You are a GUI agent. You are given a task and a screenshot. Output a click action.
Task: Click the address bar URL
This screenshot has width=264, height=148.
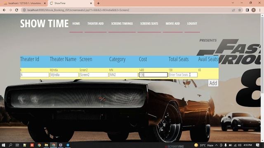78,10
